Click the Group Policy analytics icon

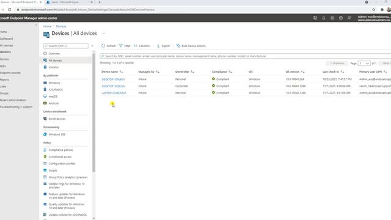click(x=45, y=177)
